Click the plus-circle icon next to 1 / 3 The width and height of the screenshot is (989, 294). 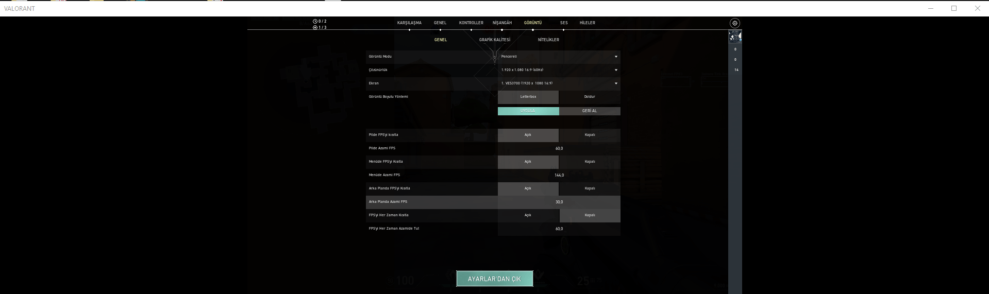pyautogui.click(x=315, y=27)
